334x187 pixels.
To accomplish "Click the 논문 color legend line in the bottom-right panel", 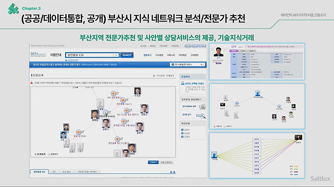I will (x=296, y=172).
